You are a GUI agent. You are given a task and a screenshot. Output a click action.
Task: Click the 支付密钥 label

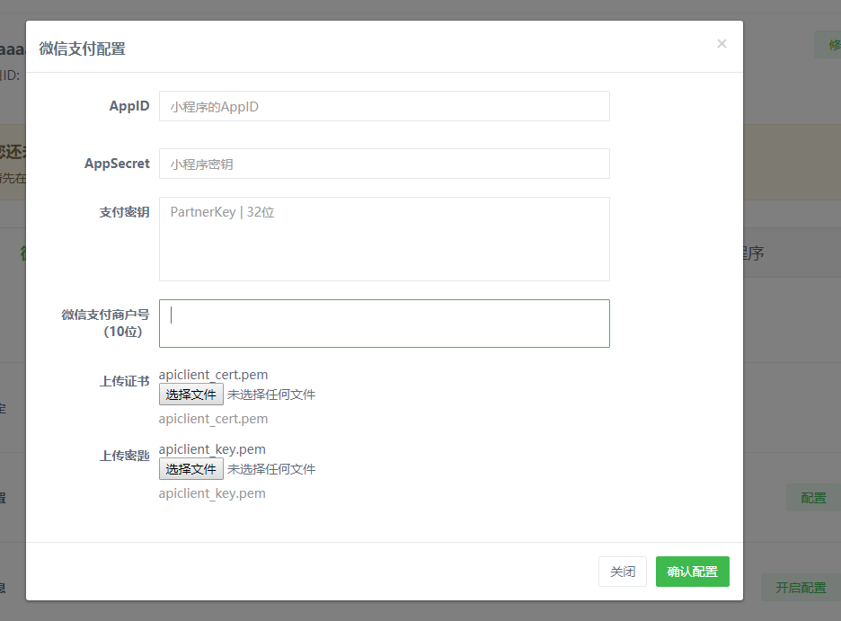124,212
